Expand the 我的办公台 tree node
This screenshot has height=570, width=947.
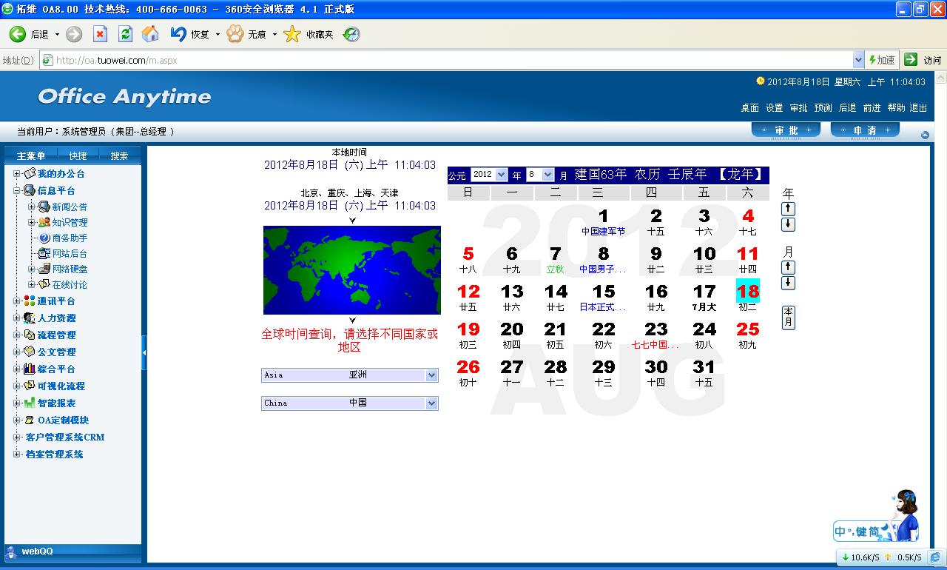(17, 174)
